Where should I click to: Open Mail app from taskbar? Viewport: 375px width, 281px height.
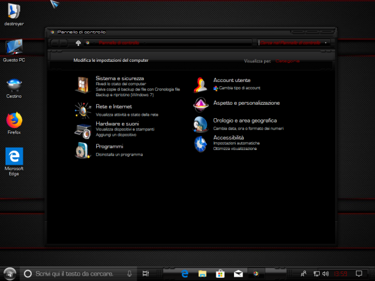click(x=238, y=274)
